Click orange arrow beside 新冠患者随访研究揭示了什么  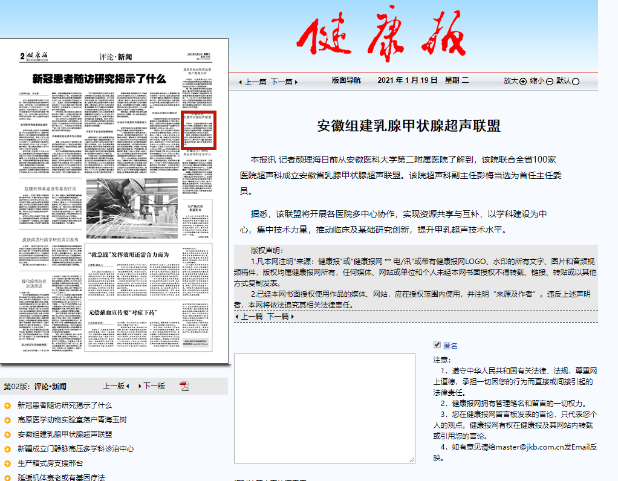tap(7, 405)
